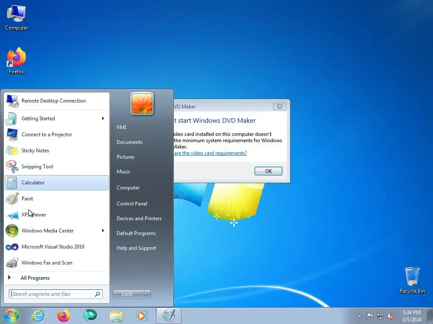This screenshot has width=433, height=324.
Task: Select the Recycle Bin desktop icon
Action: pyautogui.click(x=412, y=280)
